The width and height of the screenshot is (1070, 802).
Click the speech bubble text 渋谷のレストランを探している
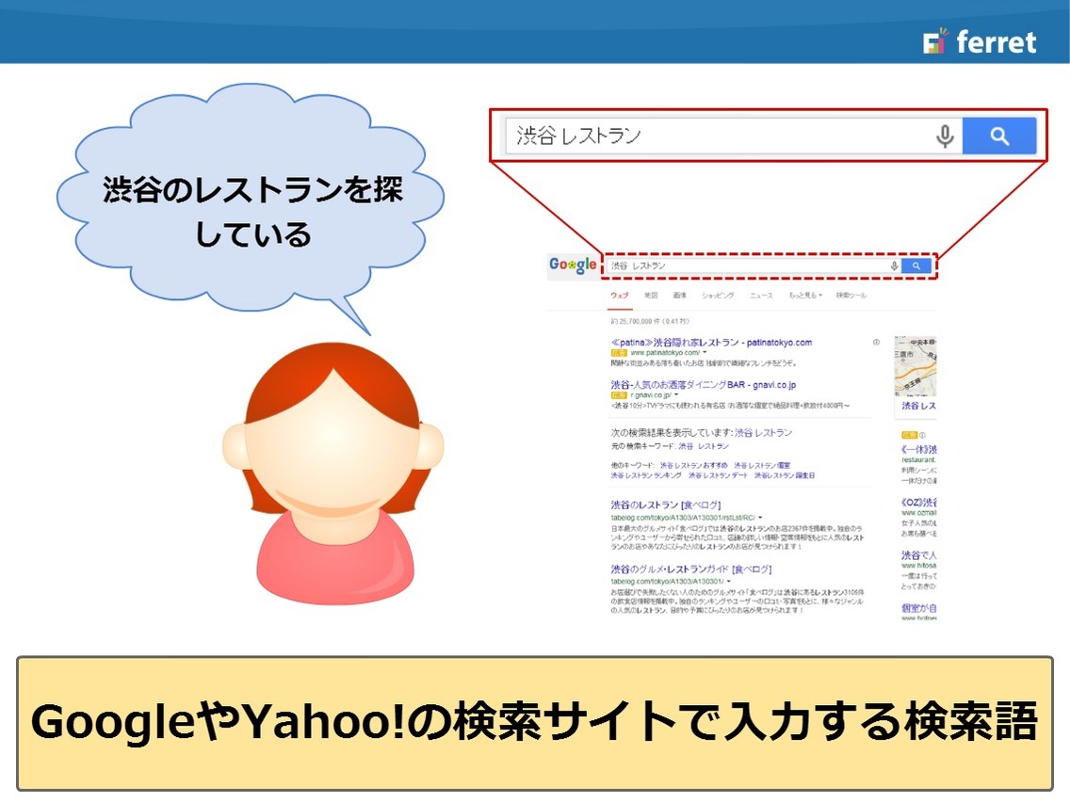pos(252,212)
